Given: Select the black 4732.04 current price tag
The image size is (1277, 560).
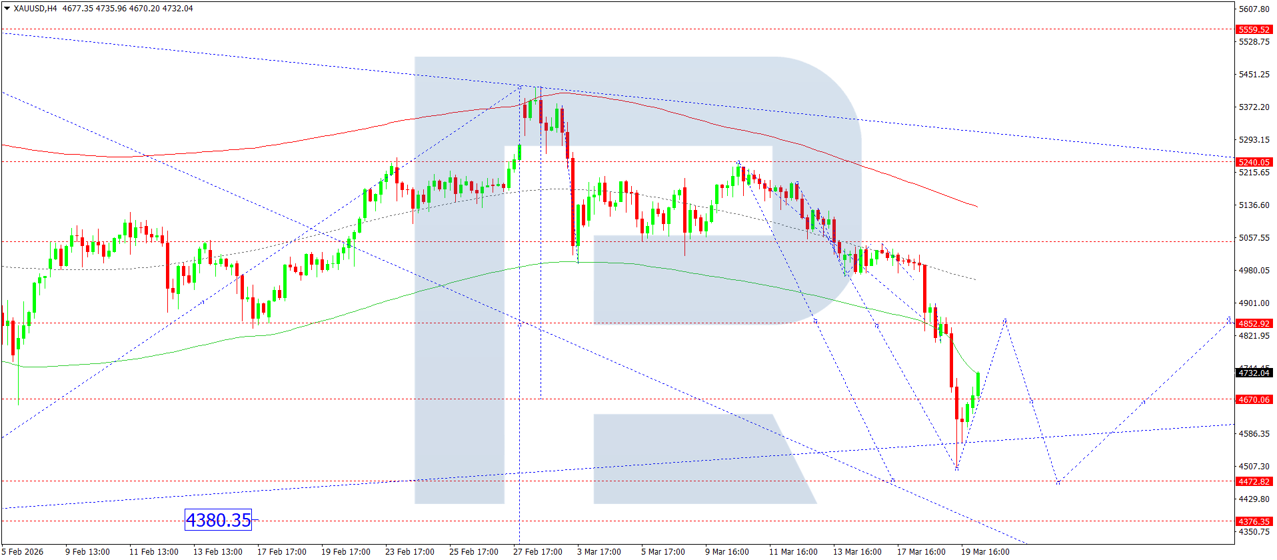Looking at the screenshot, I should tap(1254, 373).
